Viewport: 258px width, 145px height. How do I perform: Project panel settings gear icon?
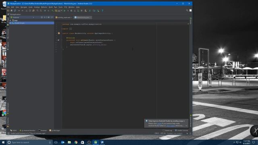[48, 17]
